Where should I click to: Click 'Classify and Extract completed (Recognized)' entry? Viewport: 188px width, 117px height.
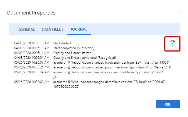84,57
